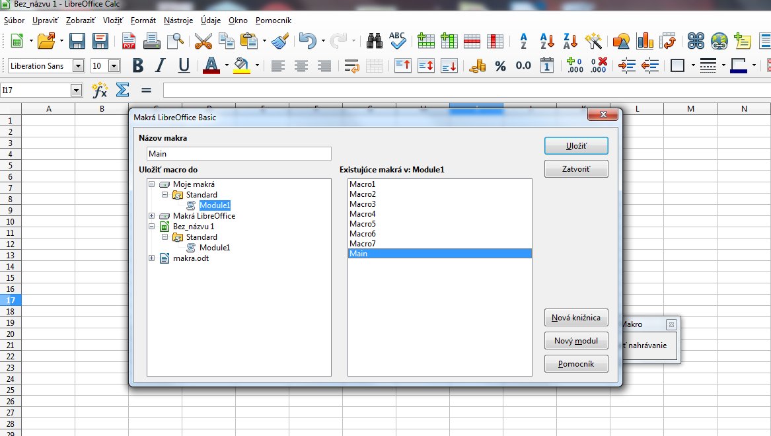
Task: Toggle Align Top vertical alignment
Action: pyautogui.click(x=402, y=66)
